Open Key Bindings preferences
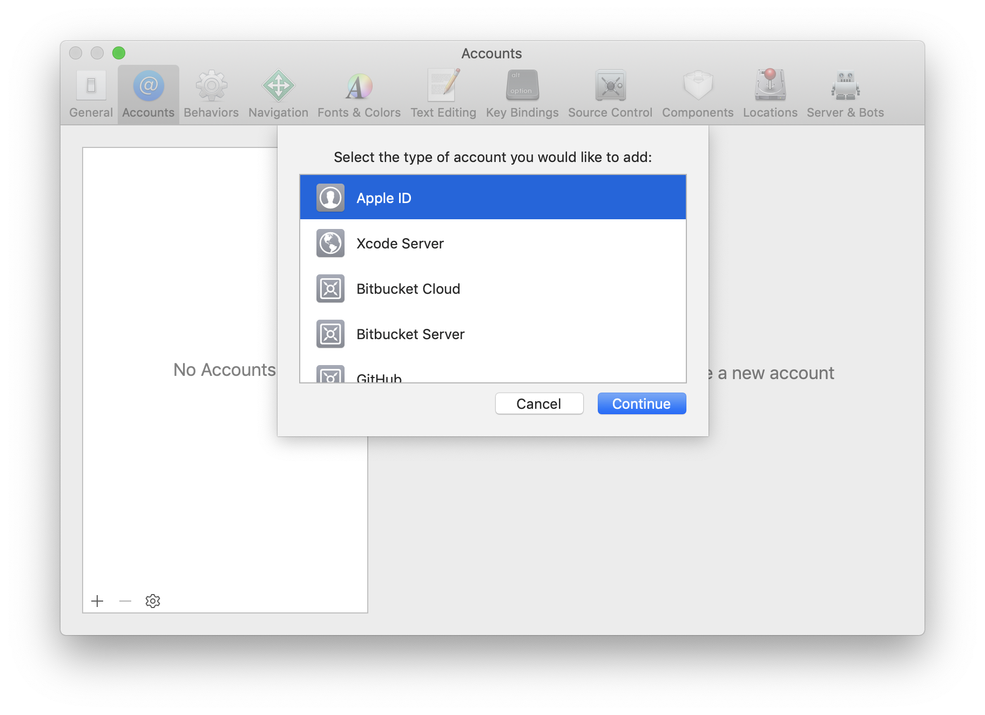 pyautogui.click(x=522, y=94)
